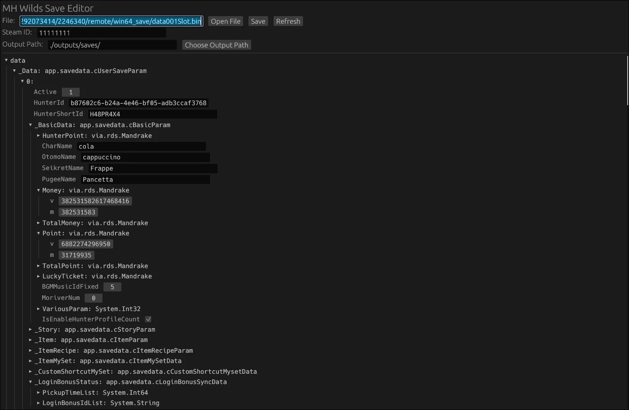Click the Point m value 31719935
This screenshot has width=629, height=410.
77,255
